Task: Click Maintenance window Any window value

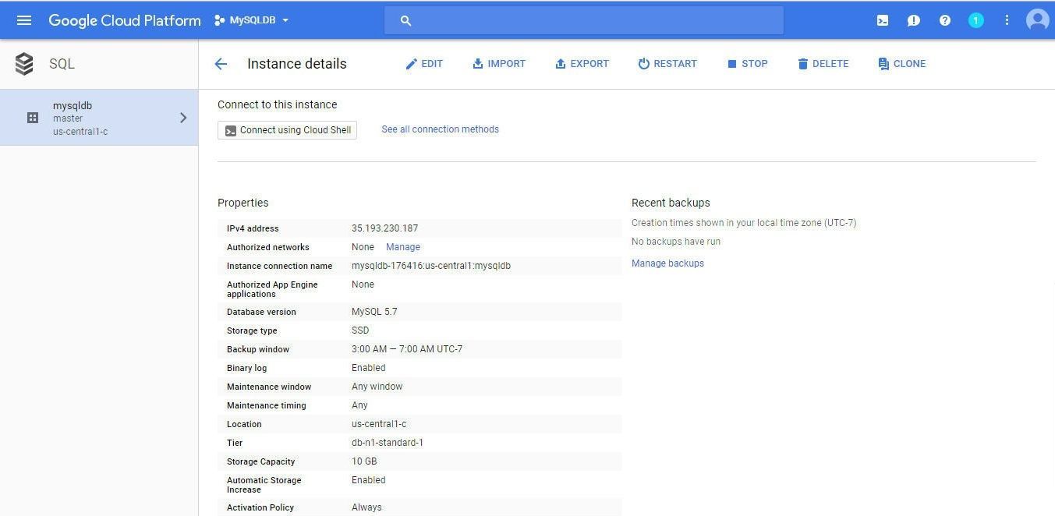Action: tap(377, 387)
